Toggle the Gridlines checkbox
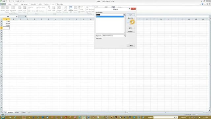211x119 pixels. coord(29,11)
